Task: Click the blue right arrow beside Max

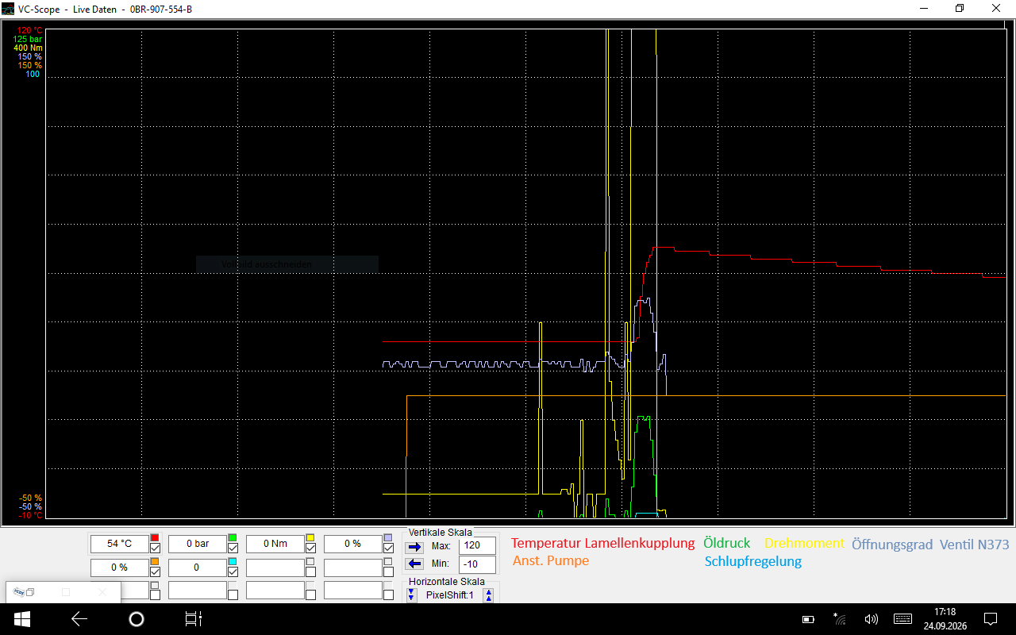Action: [415, 547]
